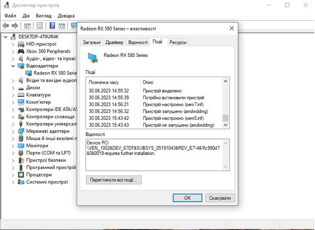This screenshot has width=315, height=230.
Task: Click the show/hide console tree toolbar icon
Action: tap(28, 26)
